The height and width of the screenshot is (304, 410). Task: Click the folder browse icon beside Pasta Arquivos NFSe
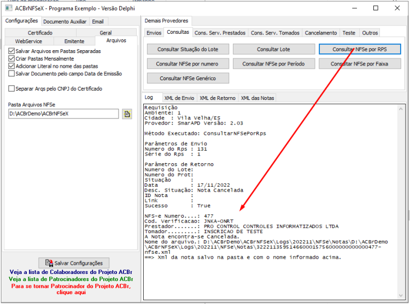click(127, 114)
